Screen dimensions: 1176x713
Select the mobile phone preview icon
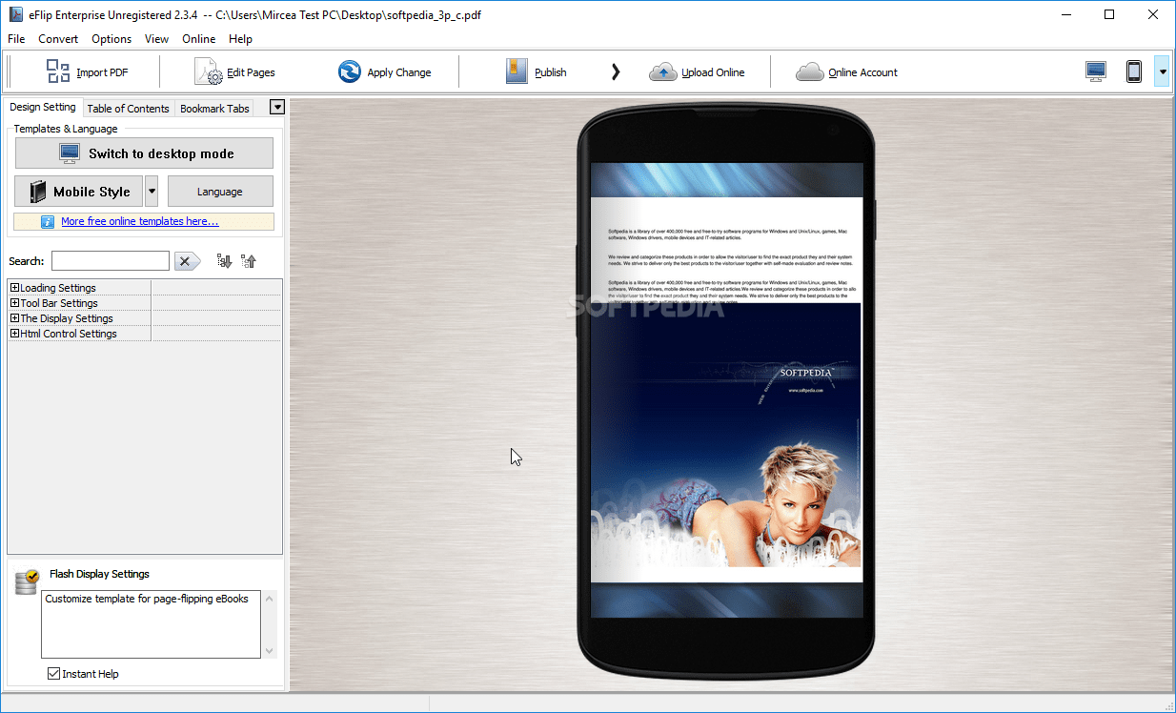point(1134,71)
